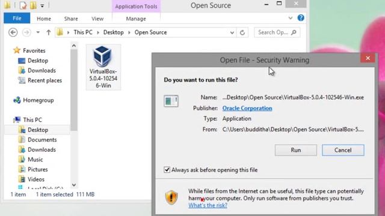Select Desktop in the address breadcrumb
Image resolution: width=385 pixels, height=216 pixels.
[114, 32]
